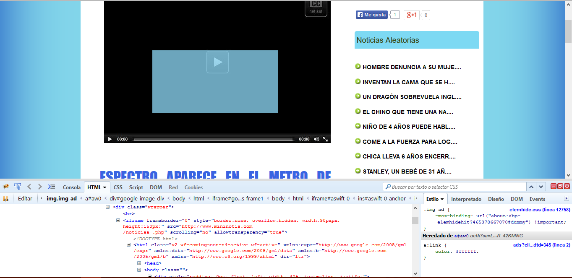Click the big play button overlay on video
The image size is (572, 278).
pyautogui.click(x=217, y=62)
